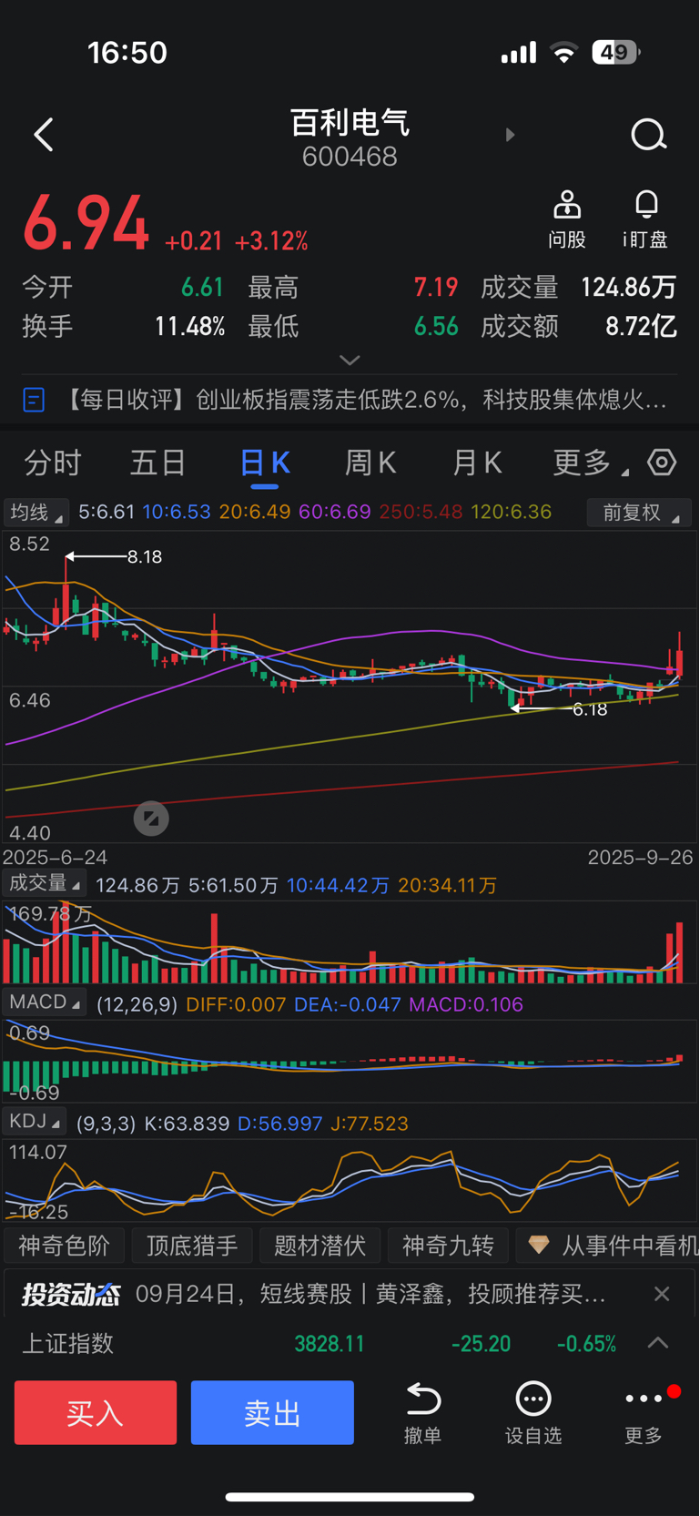Screen dimensions: 700x1516
Task: Tap the 换手 value 11.48%
Action: (189, 326)
